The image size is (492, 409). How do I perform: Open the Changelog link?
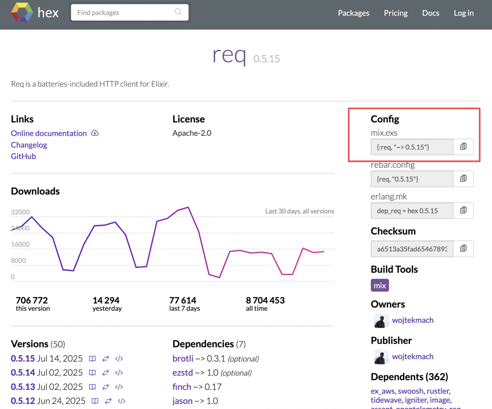coord(29,145)
